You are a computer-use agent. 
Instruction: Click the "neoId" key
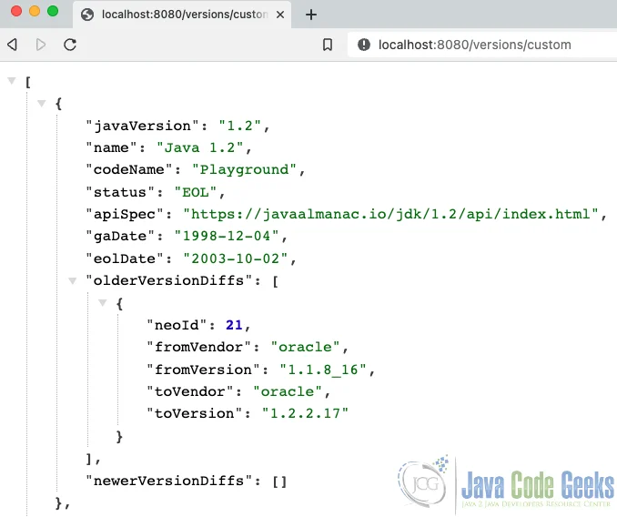[x=177, y=325]
